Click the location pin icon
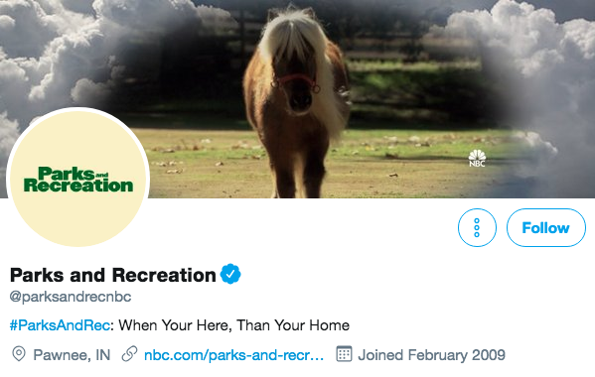Screen dimensions: 595x377 tap(19, 354)
